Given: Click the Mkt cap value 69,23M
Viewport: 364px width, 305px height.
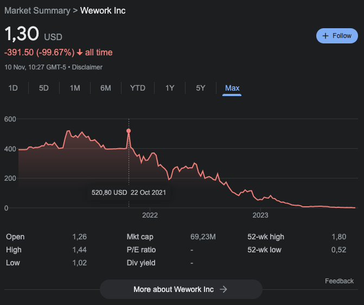Looking at the screenshot, I should pos(203,237).
